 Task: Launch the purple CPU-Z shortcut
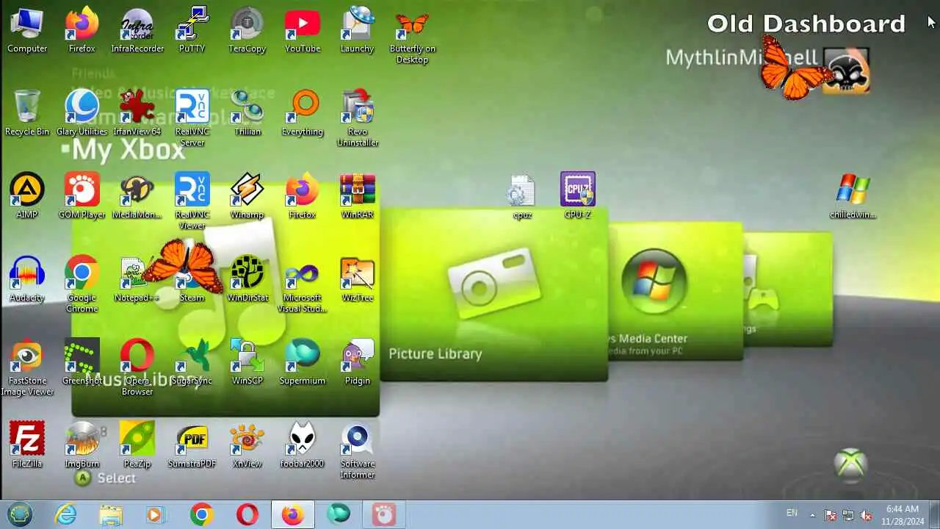(x=578, y=196)
